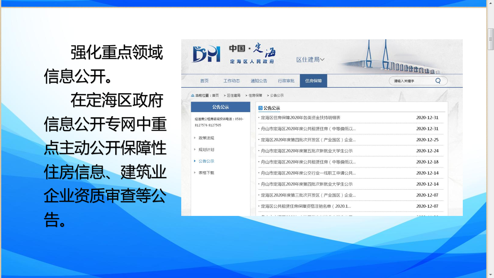Select 表格下载 in the sidebar
This screenshot has width=494, height=278.
click(x=206, y=173)
